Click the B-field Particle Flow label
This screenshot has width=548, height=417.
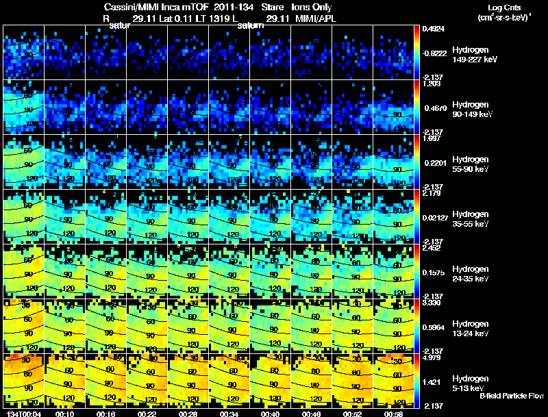[x=512, y=396]
